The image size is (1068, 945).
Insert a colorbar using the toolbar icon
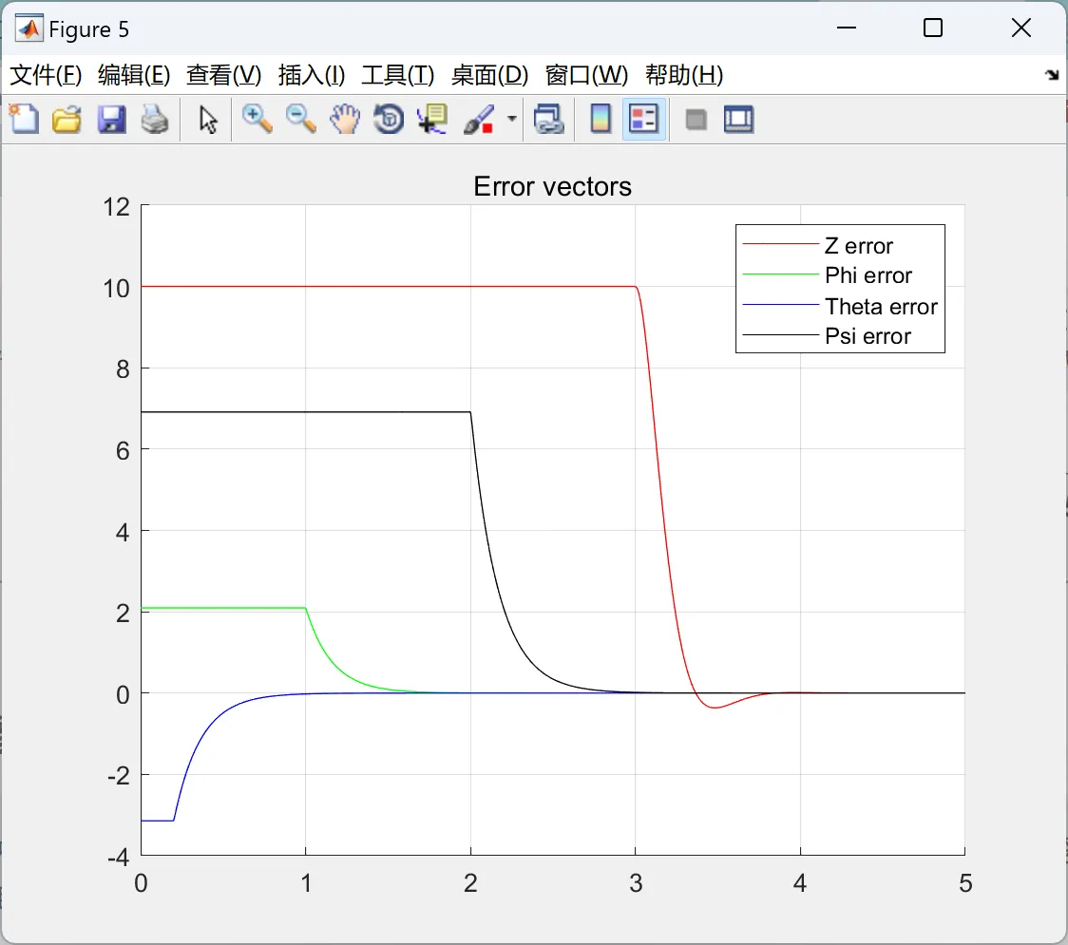601,119
